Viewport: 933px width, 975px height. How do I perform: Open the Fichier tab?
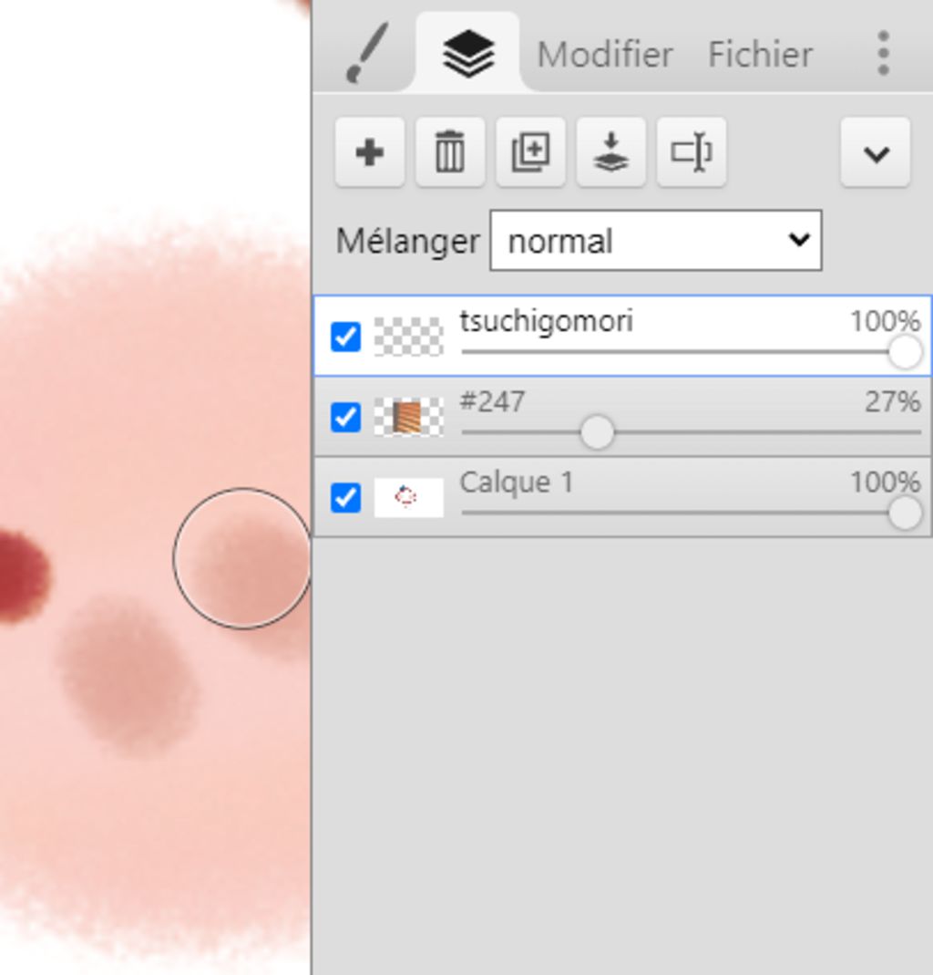(760, 55)
